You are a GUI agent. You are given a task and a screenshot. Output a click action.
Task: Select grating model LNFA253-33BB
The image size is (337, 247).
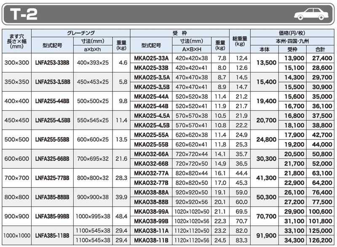(x=52, y=63)
